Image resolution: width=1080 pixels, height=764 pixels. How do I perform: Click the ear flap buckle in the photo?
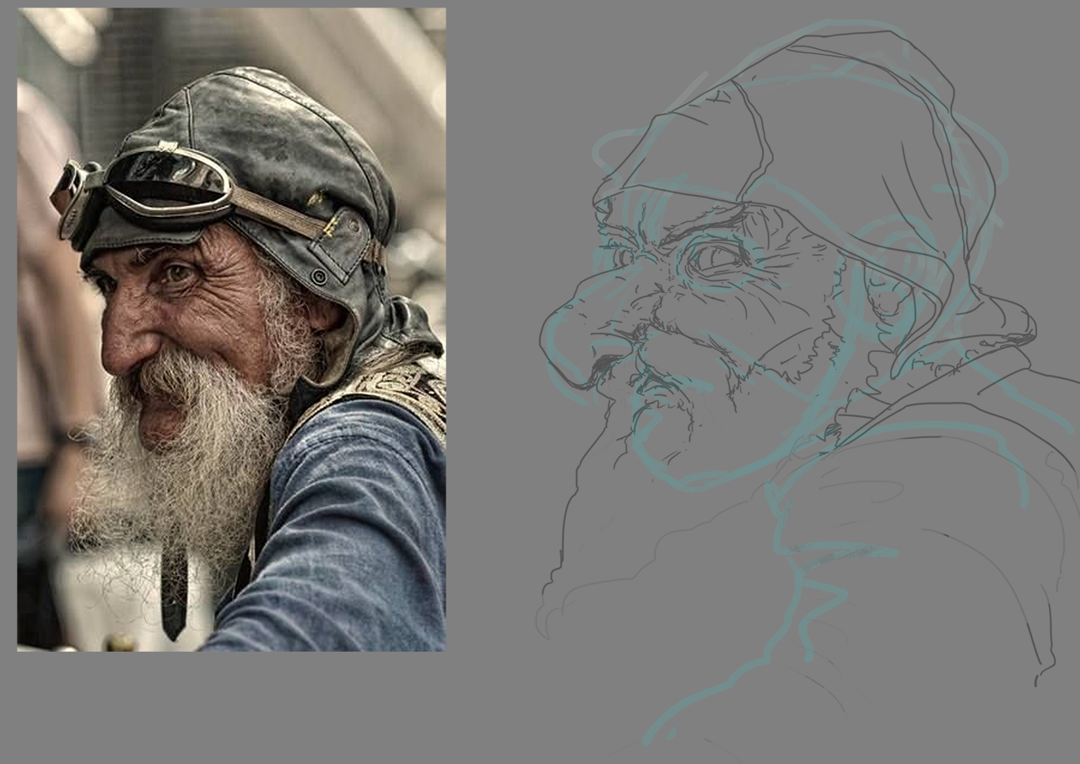[319, 277]
